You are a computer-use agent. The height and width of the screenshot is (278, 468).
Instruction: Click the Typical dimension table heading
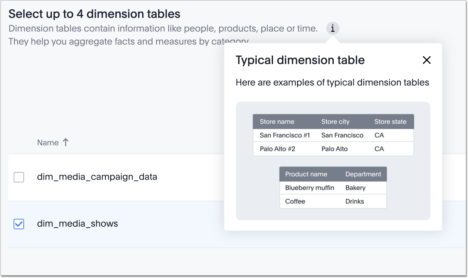[300, 60]
